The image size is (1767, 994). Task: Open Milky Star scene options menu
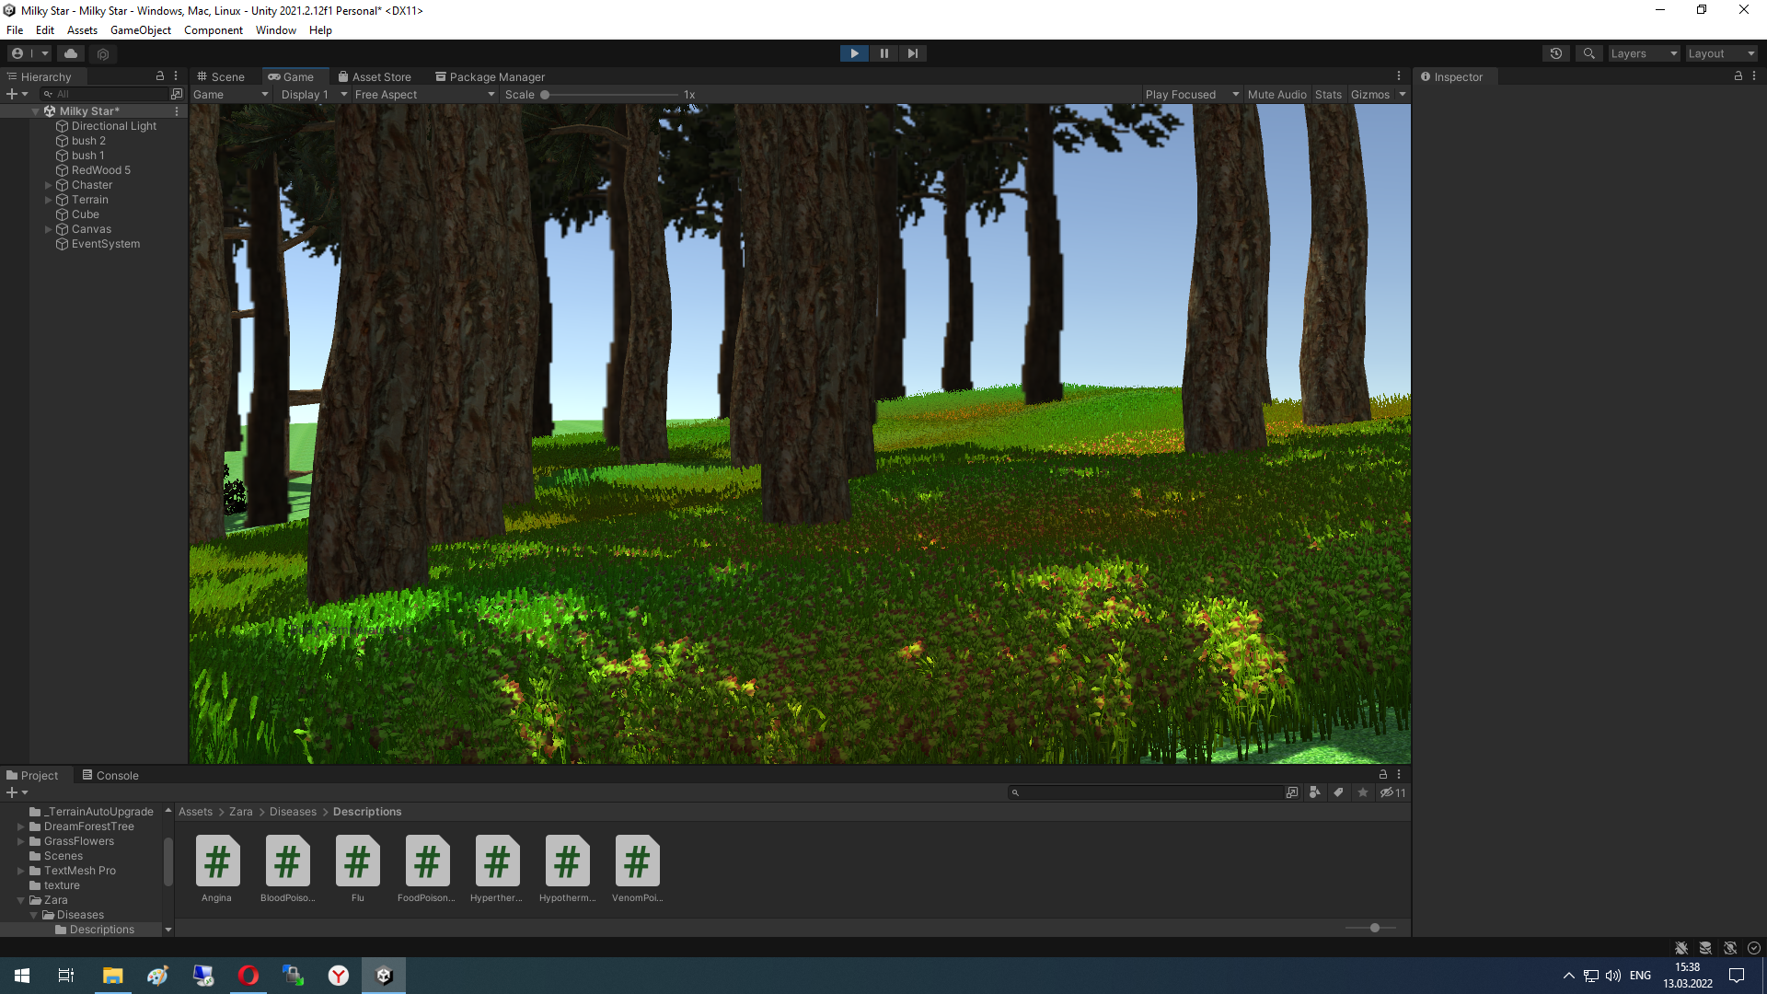pyautogui.click(x=177, y=111)
